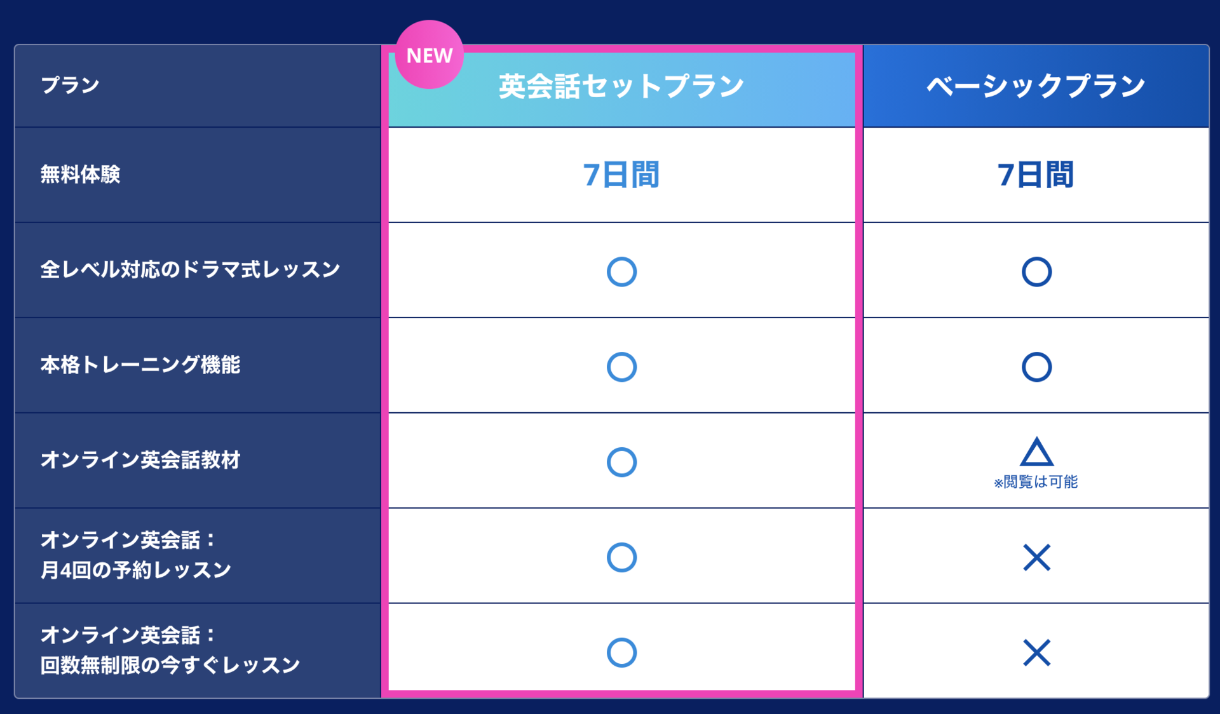Click the 7日間 text under 英会話セットプラン
Image resolution: width=1220 pixels, height=714 pixels.
(x=621, y=175)
